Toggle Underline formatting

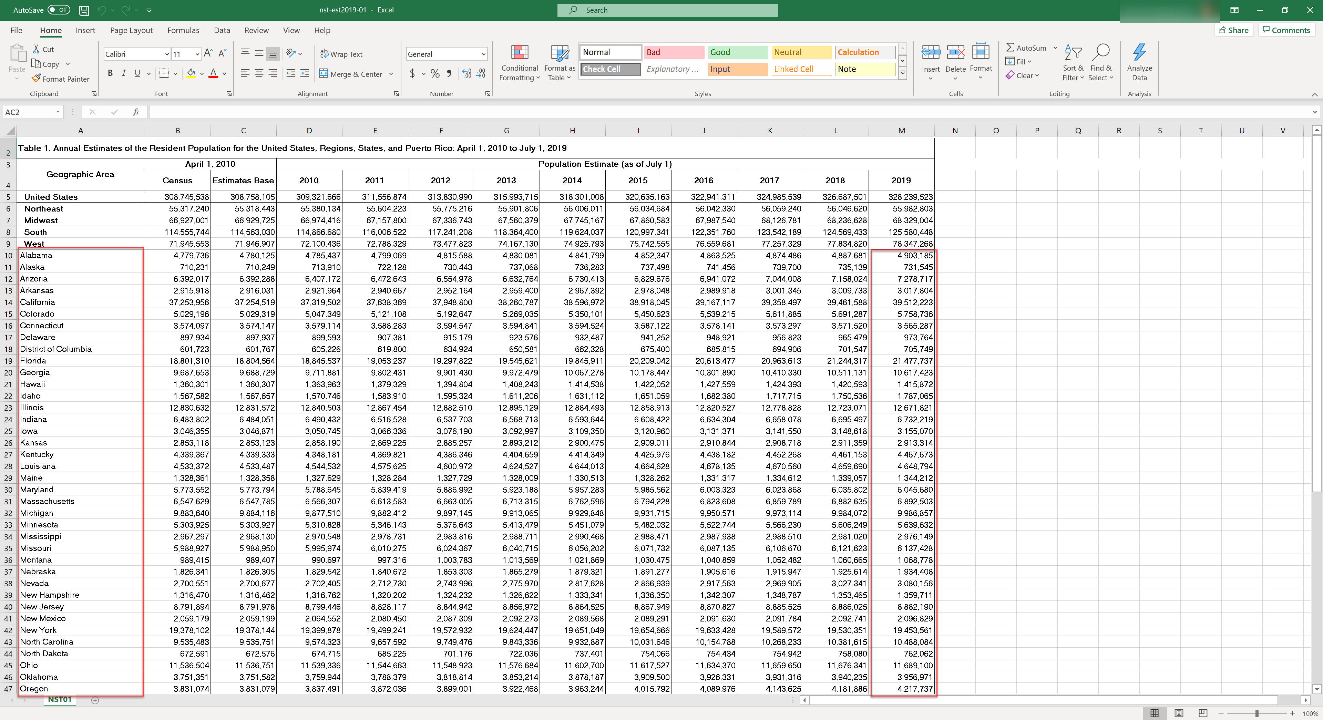point(137,73)
